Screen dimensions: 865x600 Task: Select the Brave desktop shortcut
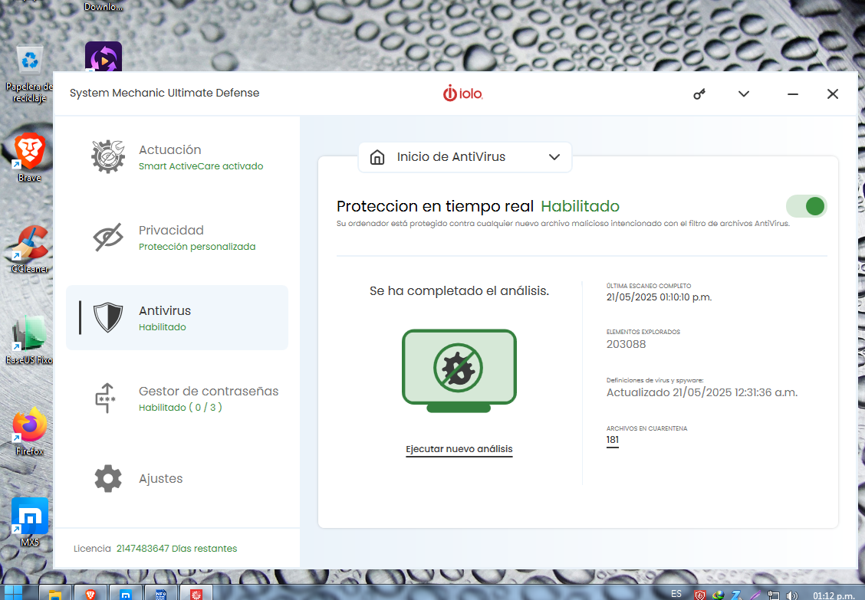point(28,157)
